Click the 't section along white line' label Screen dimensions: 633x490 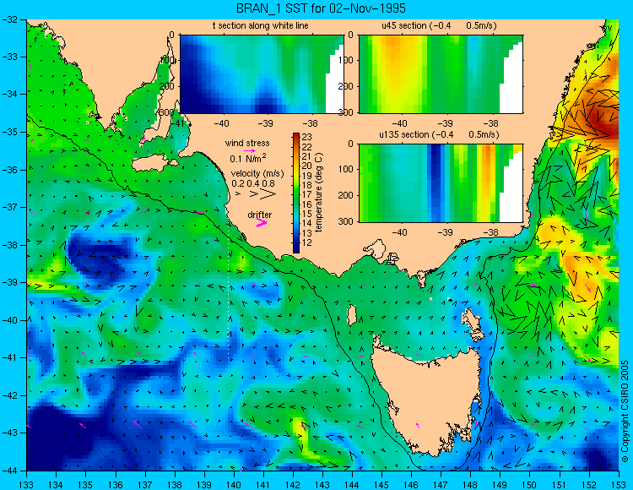point(261,25)
